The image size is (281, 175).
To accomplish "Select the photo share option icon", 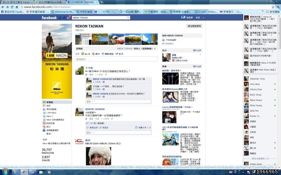I will (x=93, y=54).
